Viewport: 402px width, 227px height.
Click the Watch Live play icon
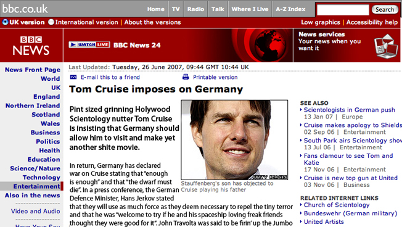[x=73, y=44]
